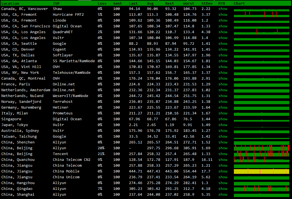This screenshot has width=292, height=199.
Task: Click show for Shanghai Aliyun row
Action: [x=223, y=195]
